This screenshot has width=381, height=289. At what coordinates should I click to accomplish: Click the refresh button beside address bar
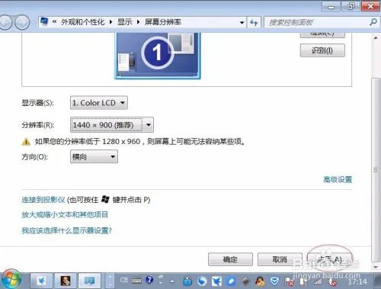254,23
